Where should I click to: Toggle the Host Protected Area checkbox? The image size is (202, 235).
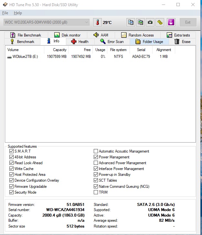11,175
